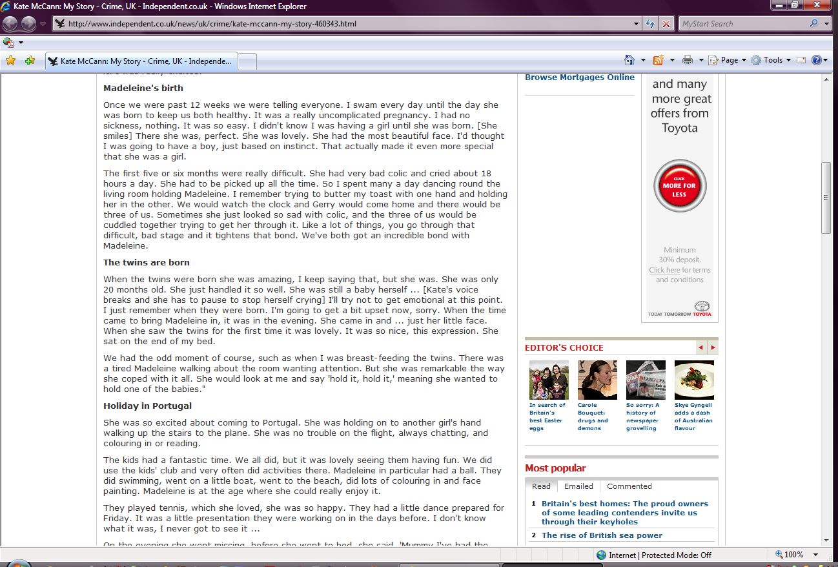Open 'The rise of British sea power' link
838x567 pixels.
pos(602,535)
